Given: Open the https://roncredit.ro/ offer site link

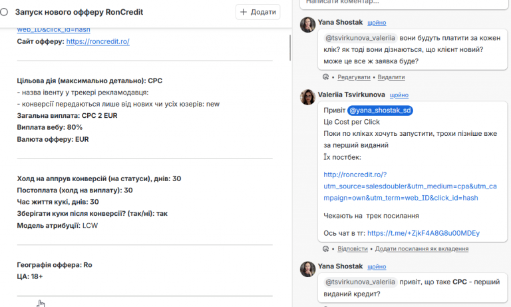Looking at the screenshot, I should (98, 41).
